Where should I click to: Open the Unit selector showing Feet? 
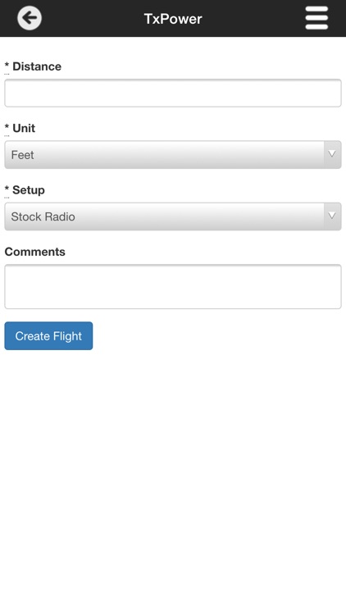tap(173, 154)
